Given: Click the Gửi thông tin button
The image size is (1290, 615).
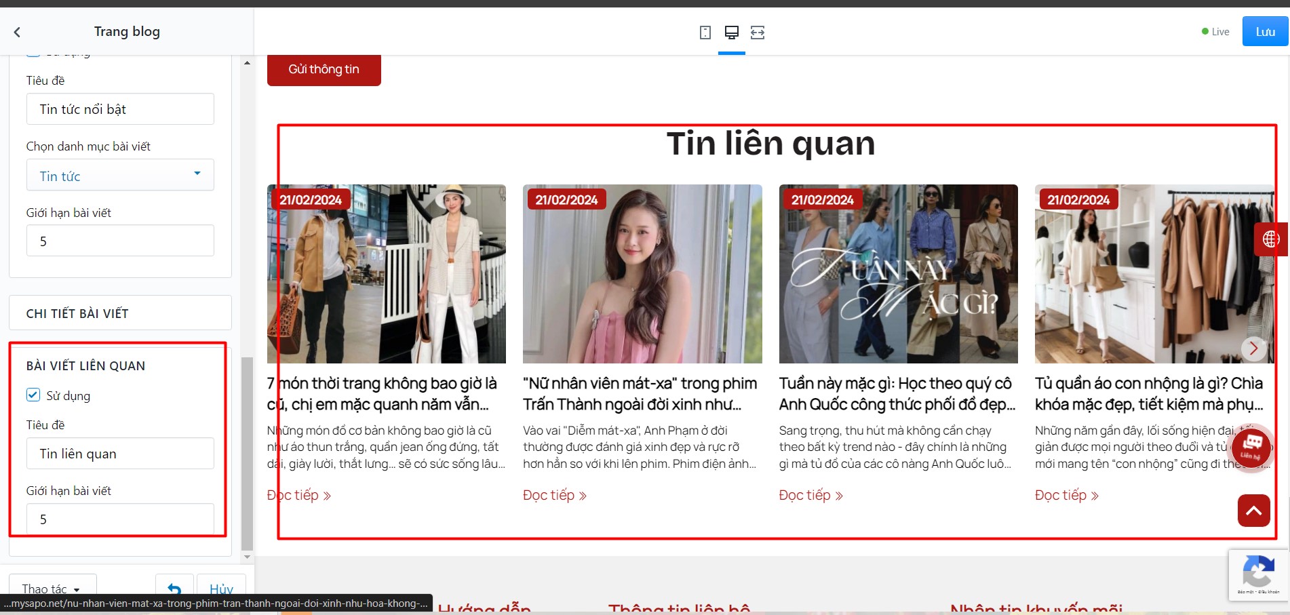Looking at the screenshot, I should click(x=324, y=69).
